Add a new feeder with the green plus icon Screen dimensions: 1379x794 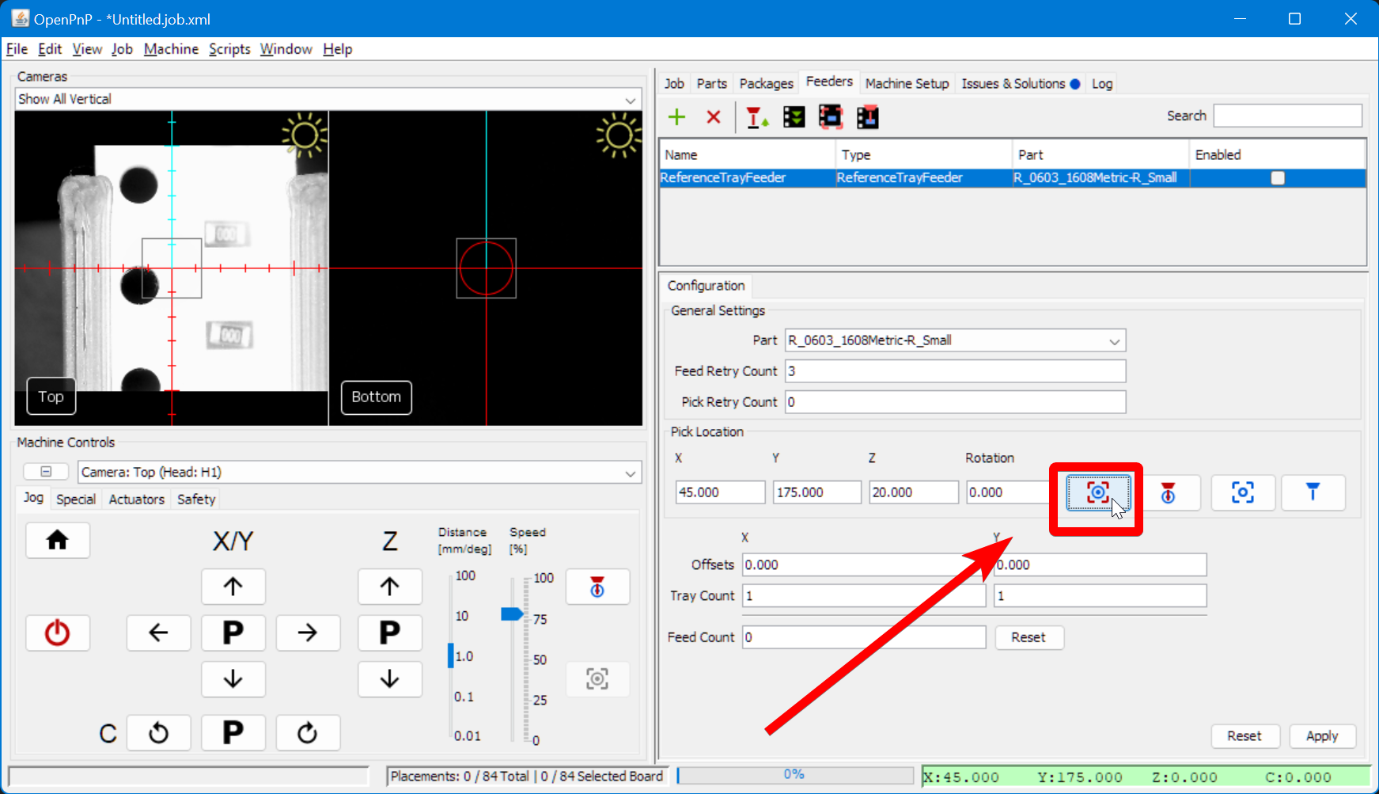[676, 116]
